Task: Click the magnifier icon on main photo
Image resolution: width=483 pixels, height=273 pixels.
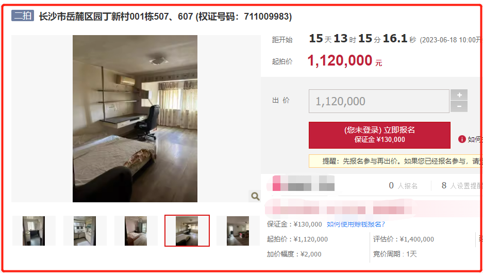Action: coord(255,196)
